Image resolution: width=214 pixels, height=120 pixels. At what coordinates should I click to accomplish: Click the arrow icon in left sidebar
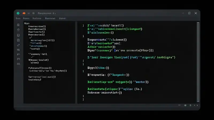[18, 54]
